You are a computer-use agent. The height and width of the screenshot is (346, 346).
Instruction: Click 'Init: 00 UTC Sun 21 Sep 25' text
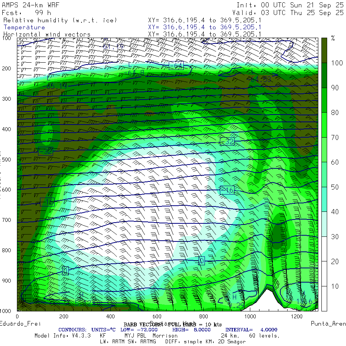[x=290, y=5]
